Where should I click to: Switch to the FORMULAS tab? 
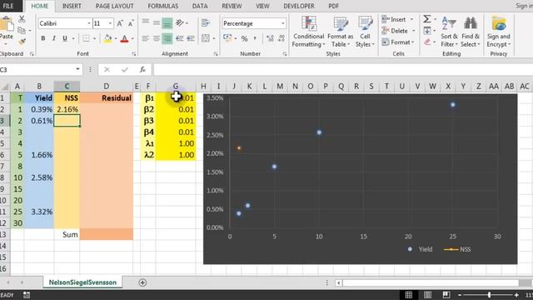[163, 6]
